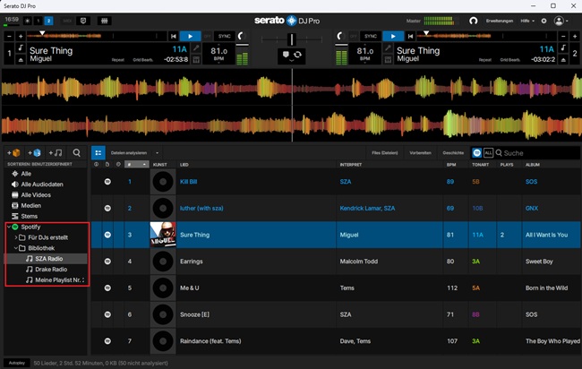Click the Spotify filter icon beside search
Screen dimensions: 582x369
tap(477, 152)
